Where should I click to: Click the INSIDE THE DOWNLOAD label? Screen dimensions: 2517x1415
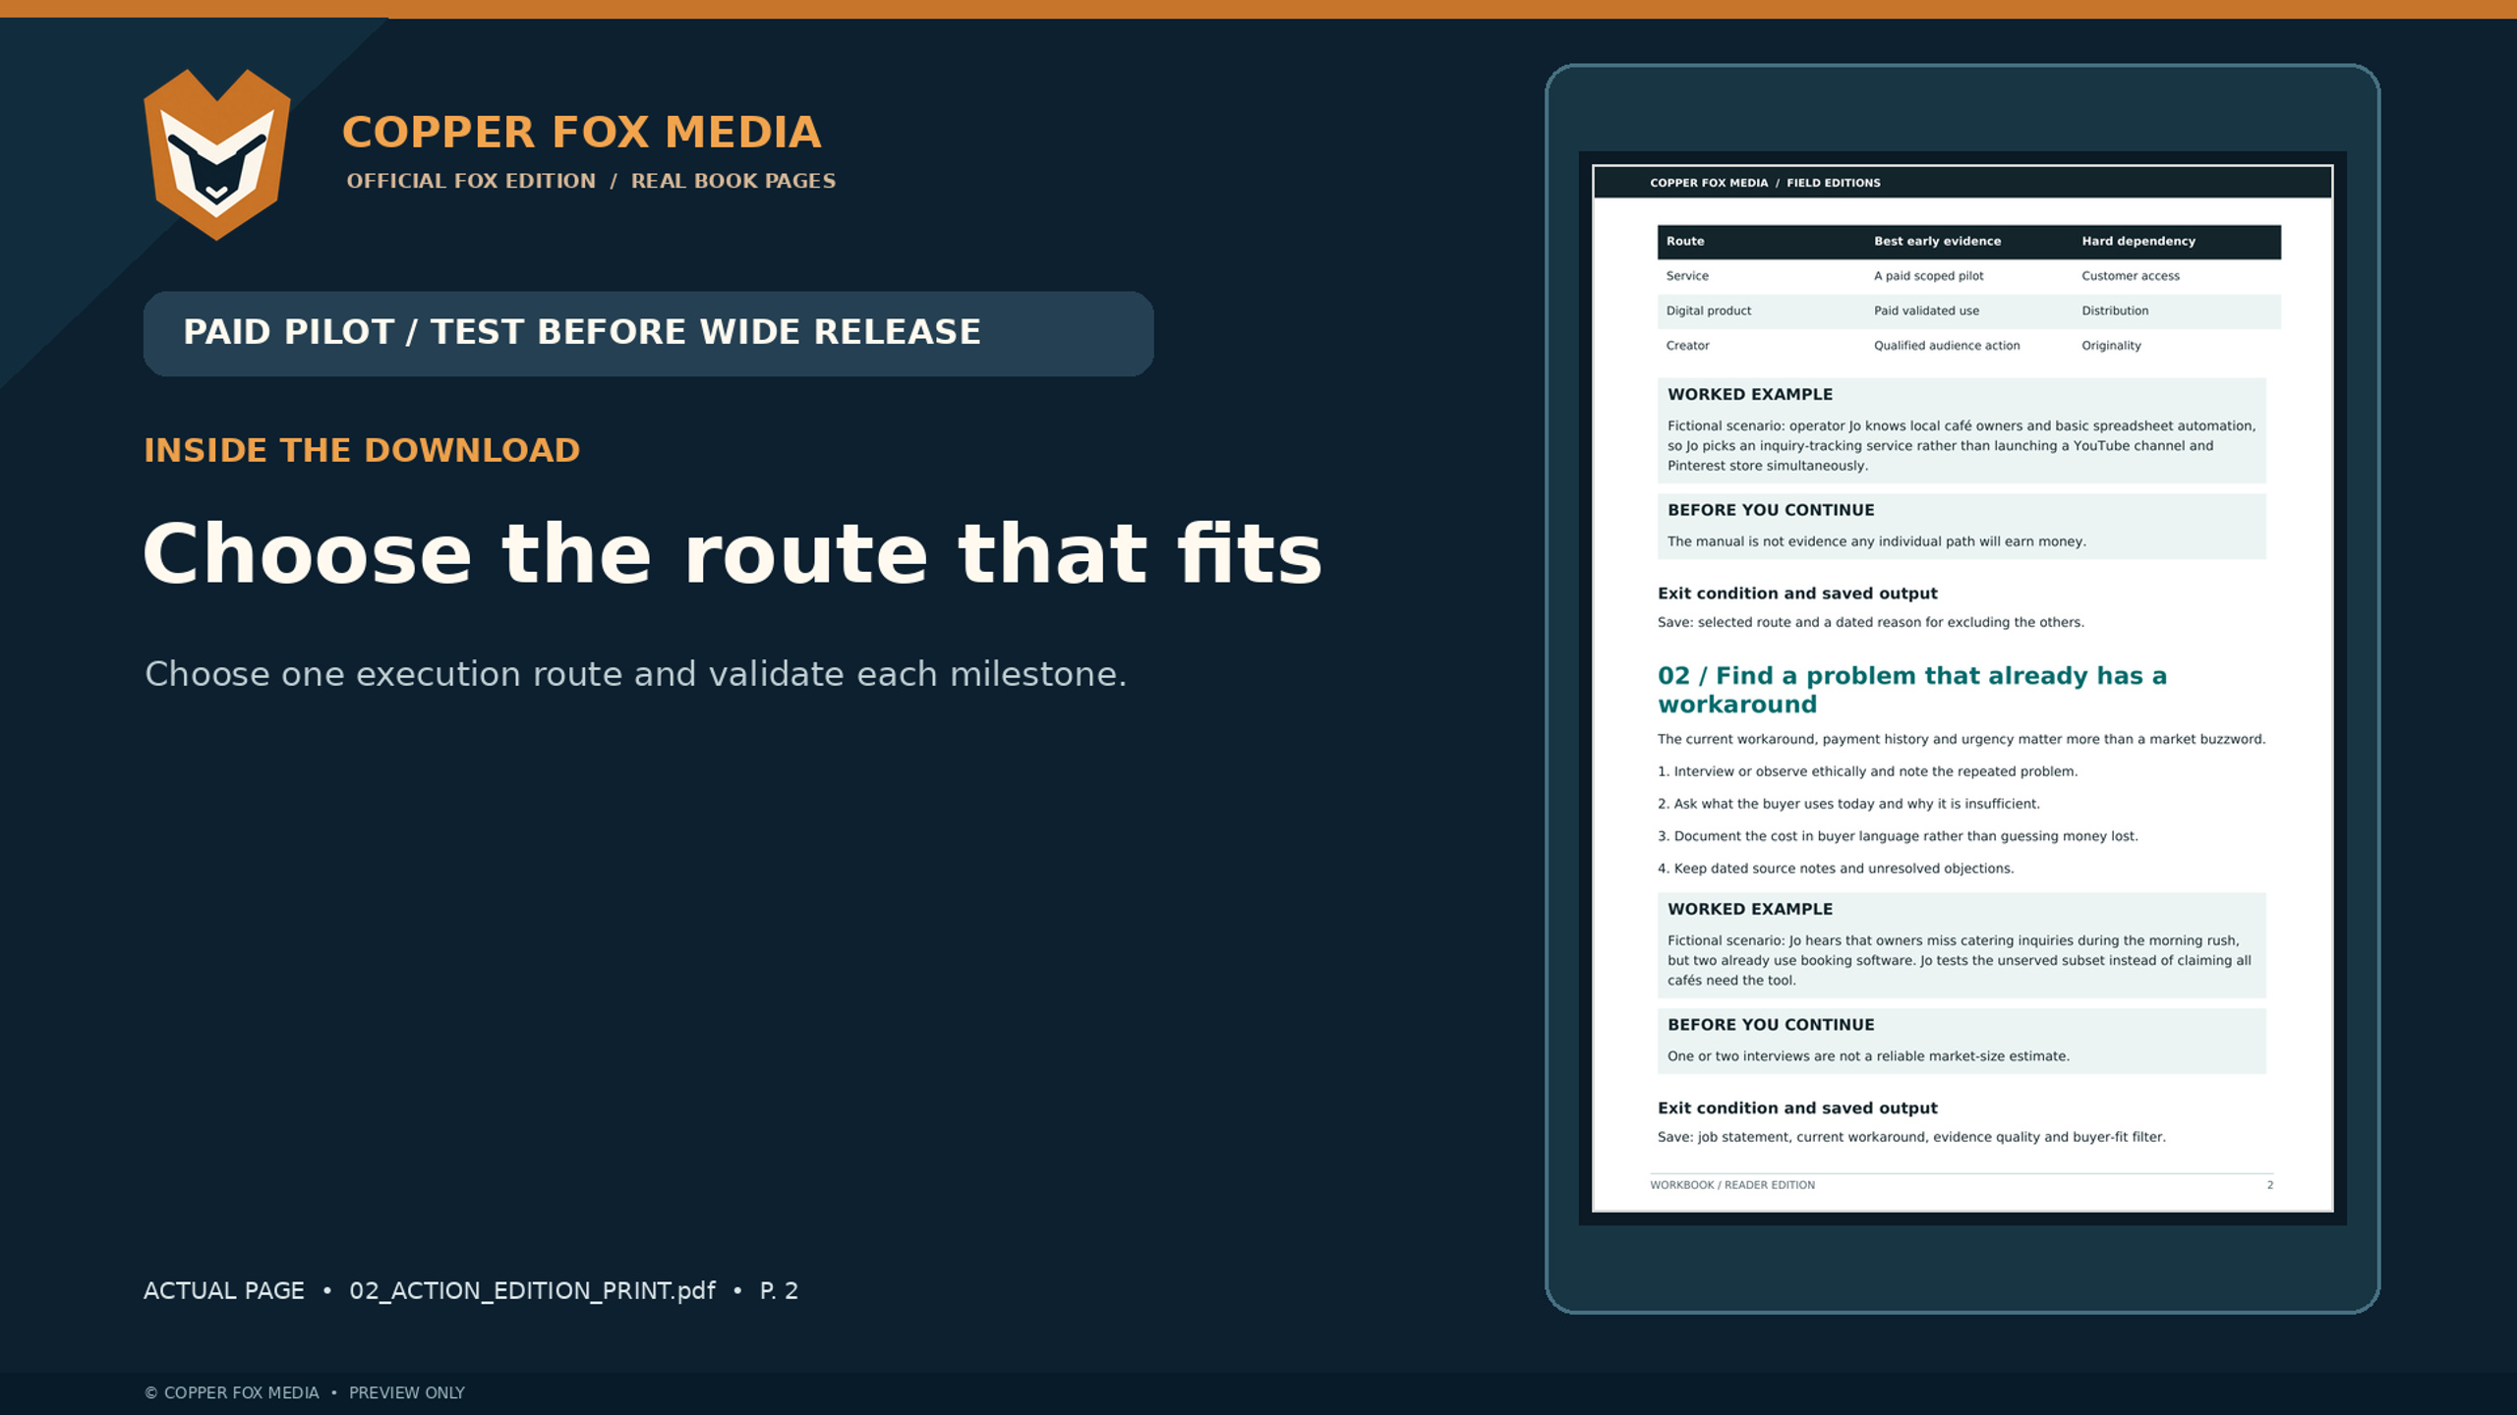click(x=362, y=450)
